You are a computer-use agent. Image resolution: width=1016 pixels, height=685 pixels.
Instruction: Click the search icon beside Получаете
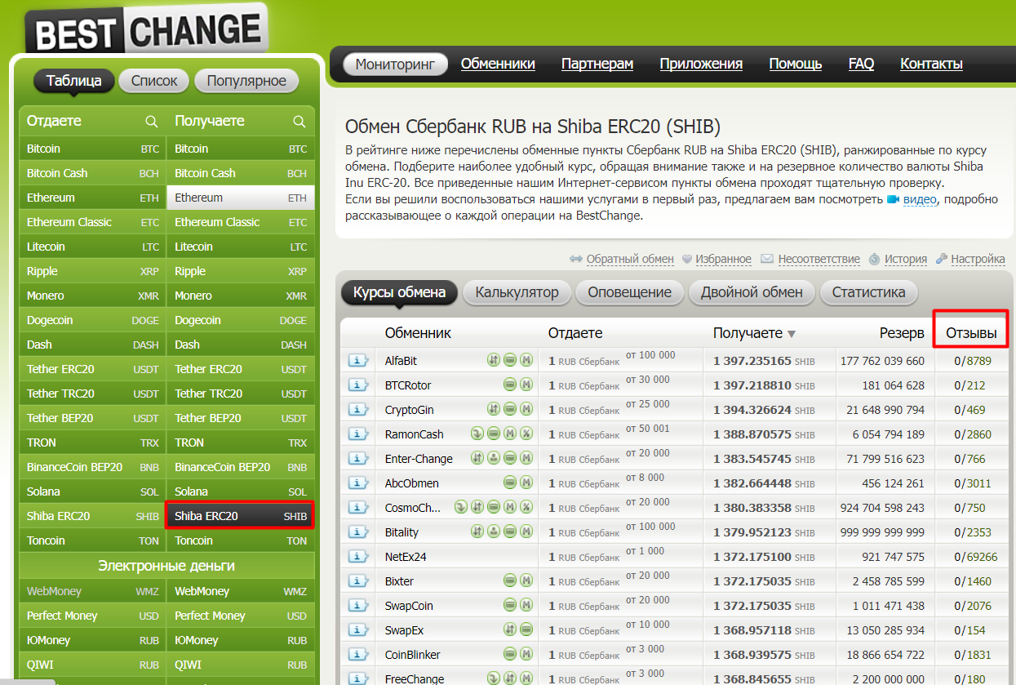pyautogui.click(x=299, y=121)
